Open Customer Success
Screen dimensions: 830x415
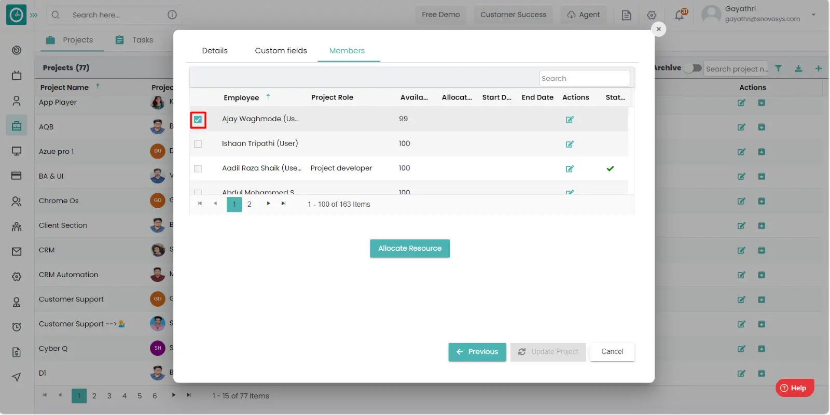click(x=513, y=15)
